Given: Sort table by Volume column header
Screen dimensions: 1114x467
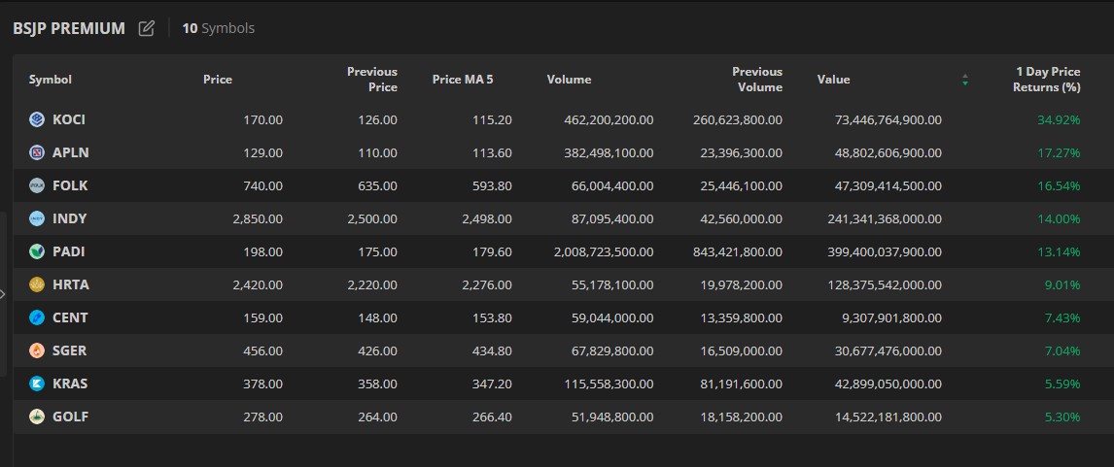Looking at the screenshot, I should tap(569, 80).
